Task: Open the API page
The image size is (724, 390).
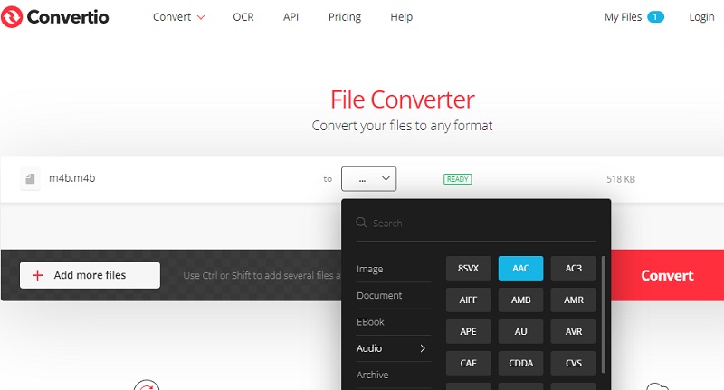Action: tap(291, 17)
